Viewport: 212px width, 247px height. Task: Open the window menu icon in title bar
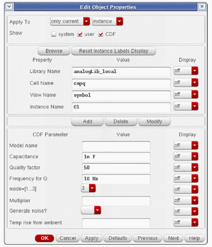[9, 7]
